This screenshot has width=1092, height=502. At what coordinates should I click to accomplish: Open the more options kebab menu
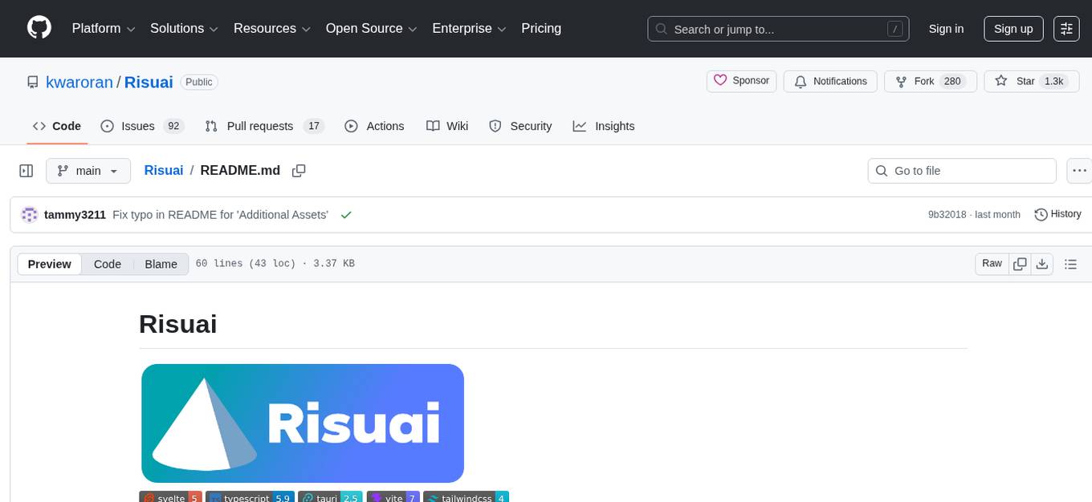tap(1079, 170)
